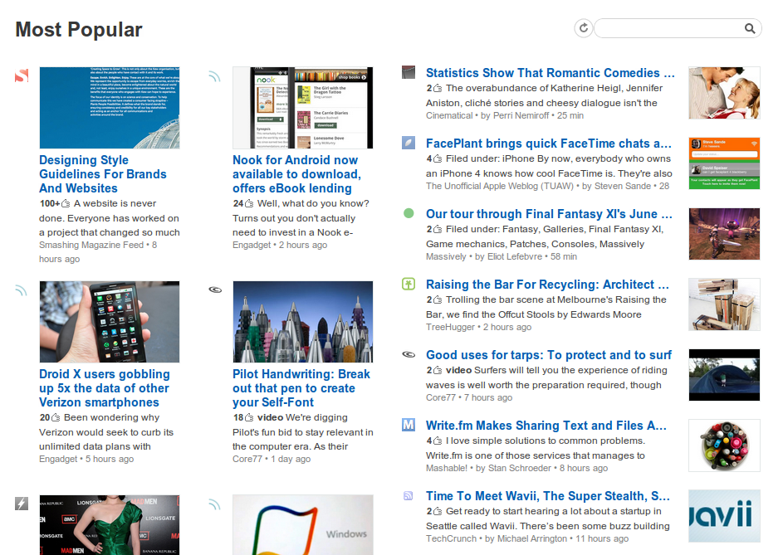The height and width of the screenshot is (555, 783).
Task: Click the like thumb icon on Droid X article
Action: click(56, 418)
